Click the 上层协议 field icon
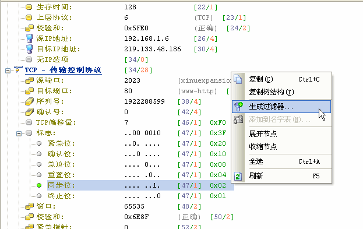The width and height of the screenshot is (363, 229). tap(29, 17)
